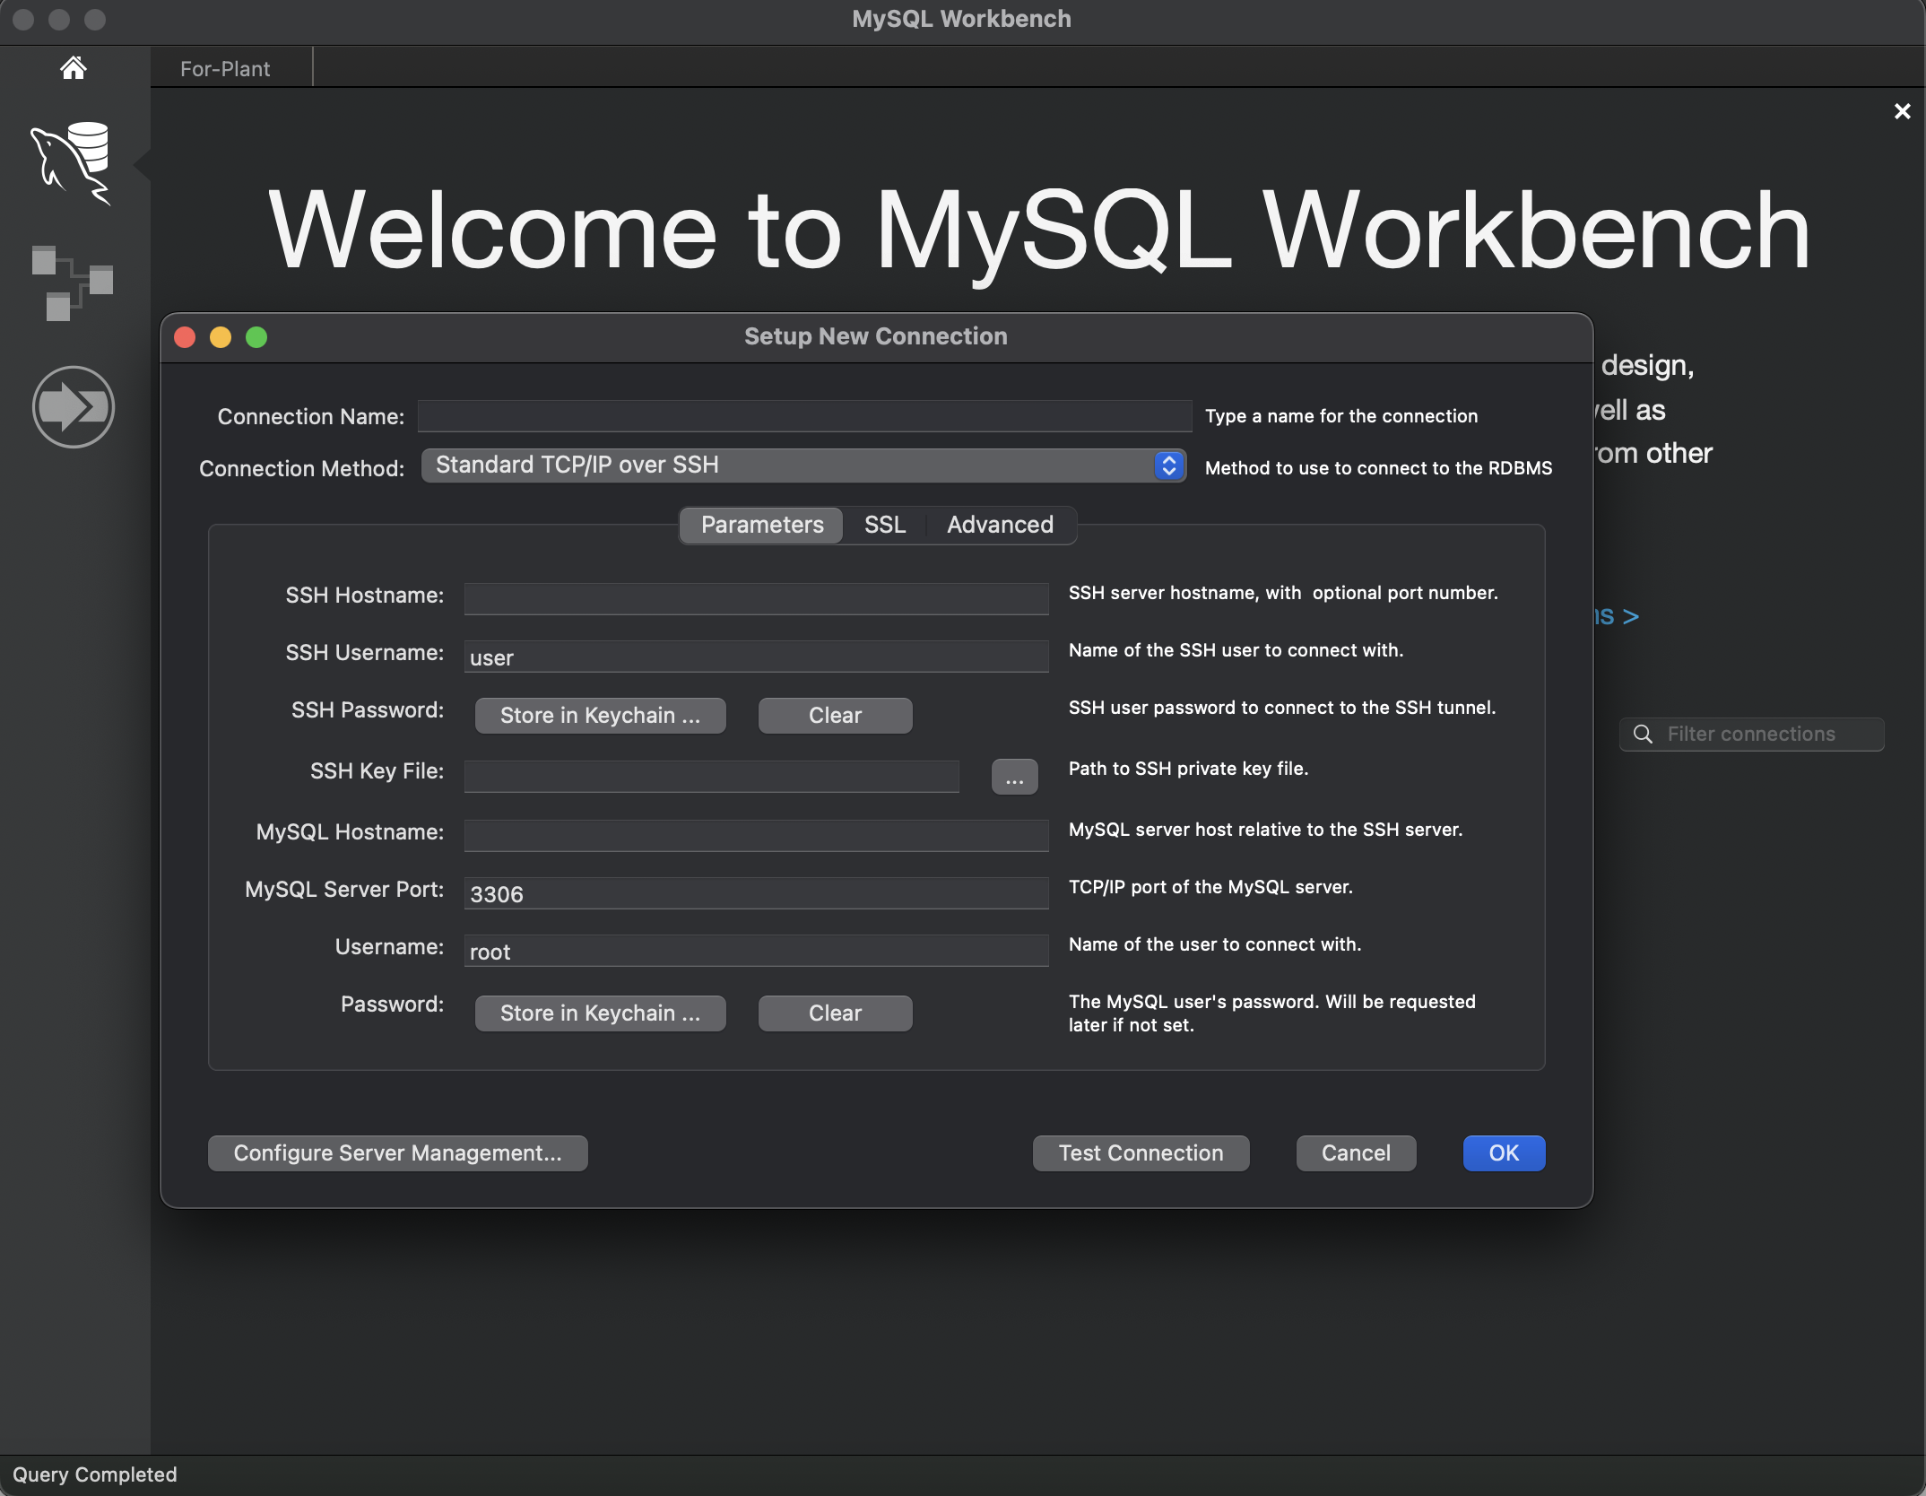
Task: Open the models diagram sidebar icon
Action: 72,283
